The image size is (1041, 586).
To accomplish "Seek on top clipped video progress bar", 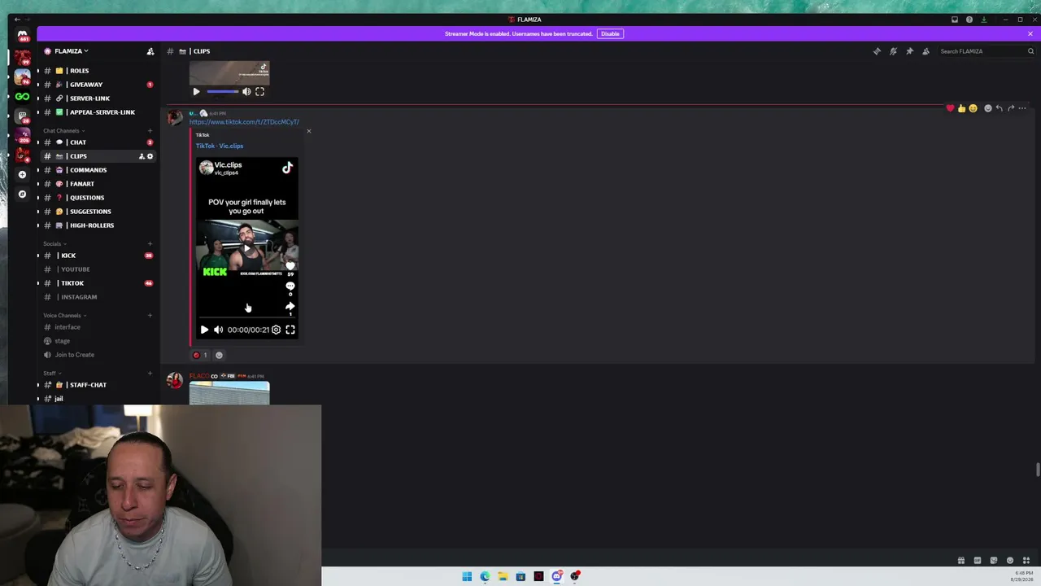I will pyautogui.click(x=223, y=92).
